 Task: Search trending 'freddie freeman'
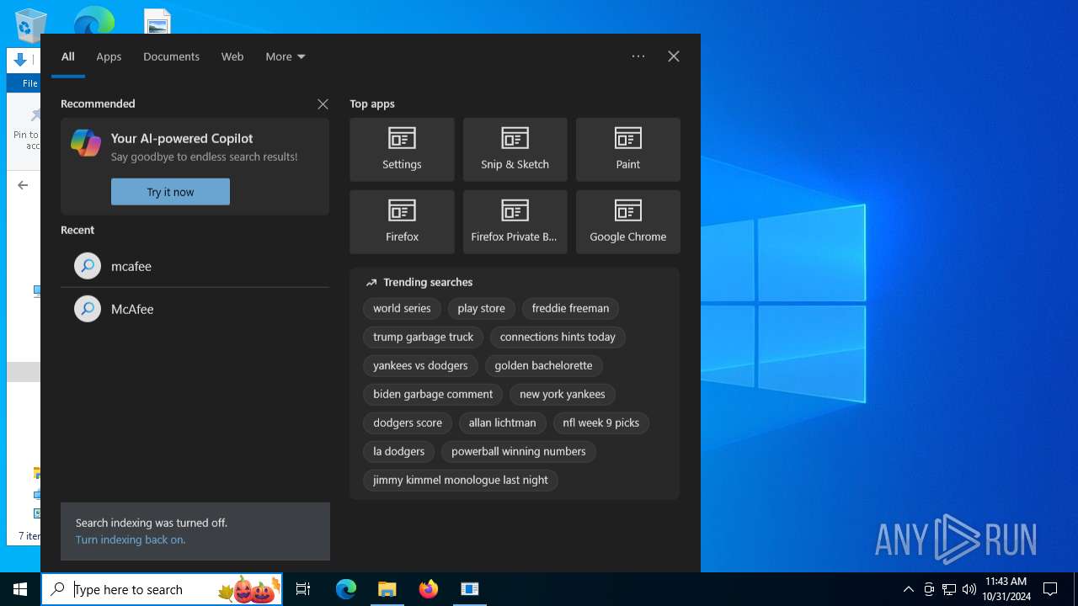[570, 308]
